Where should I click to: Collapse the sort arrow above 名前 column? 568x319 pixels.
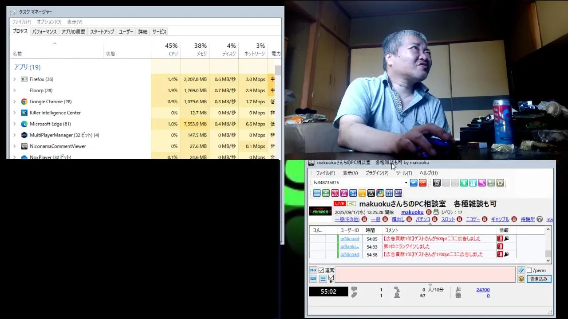(55, 43)
